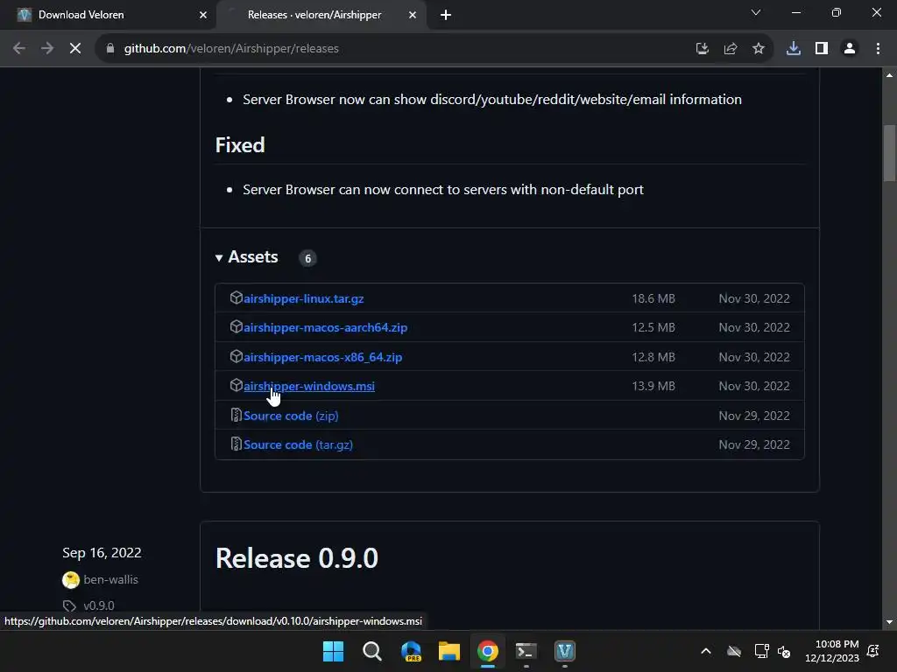The width and height of the screenshot is (897, 672).
Task: Click the browser back arrow
Action: [19, 49]
